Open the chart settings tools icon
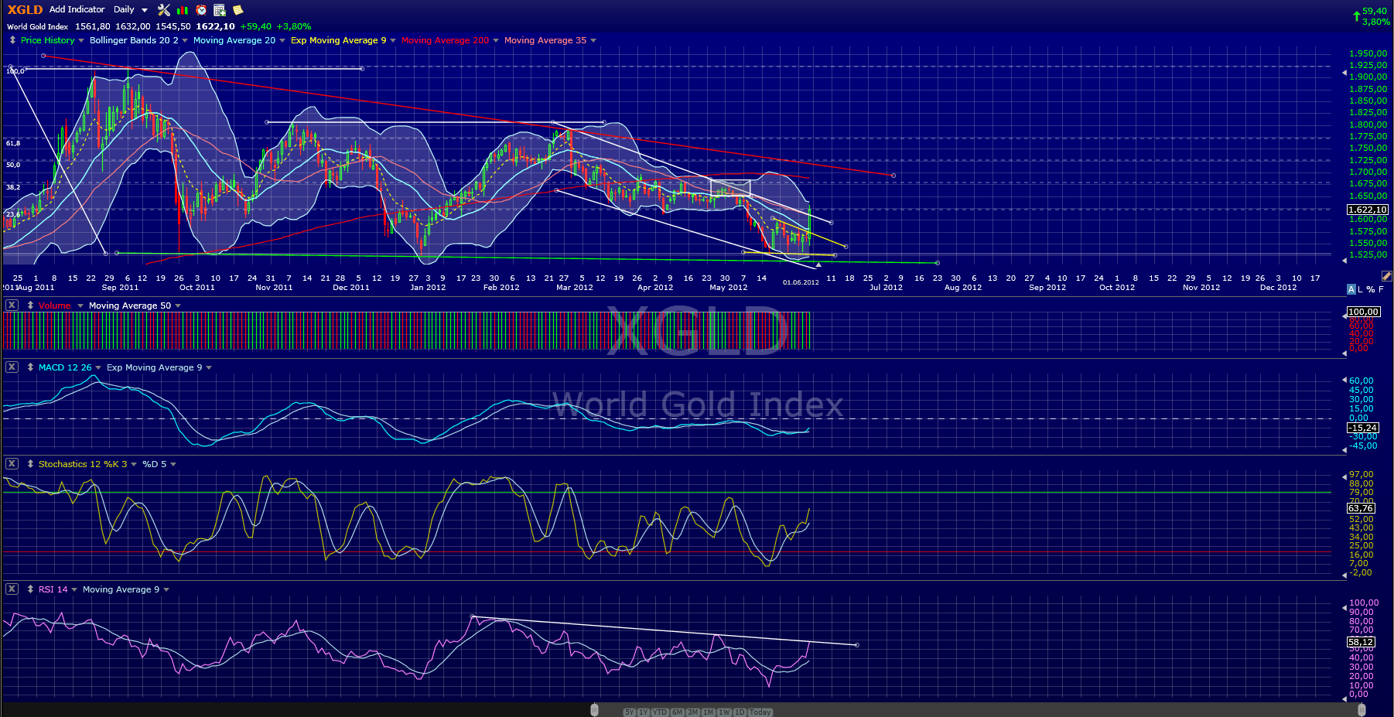This screenshot has width=1394, height=717. tap(164, 10)
